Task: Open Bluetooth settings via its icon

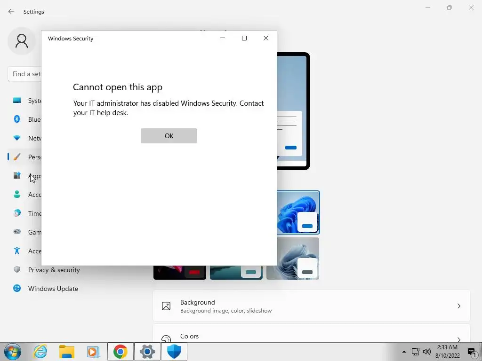Action: (x=17, y=119)
